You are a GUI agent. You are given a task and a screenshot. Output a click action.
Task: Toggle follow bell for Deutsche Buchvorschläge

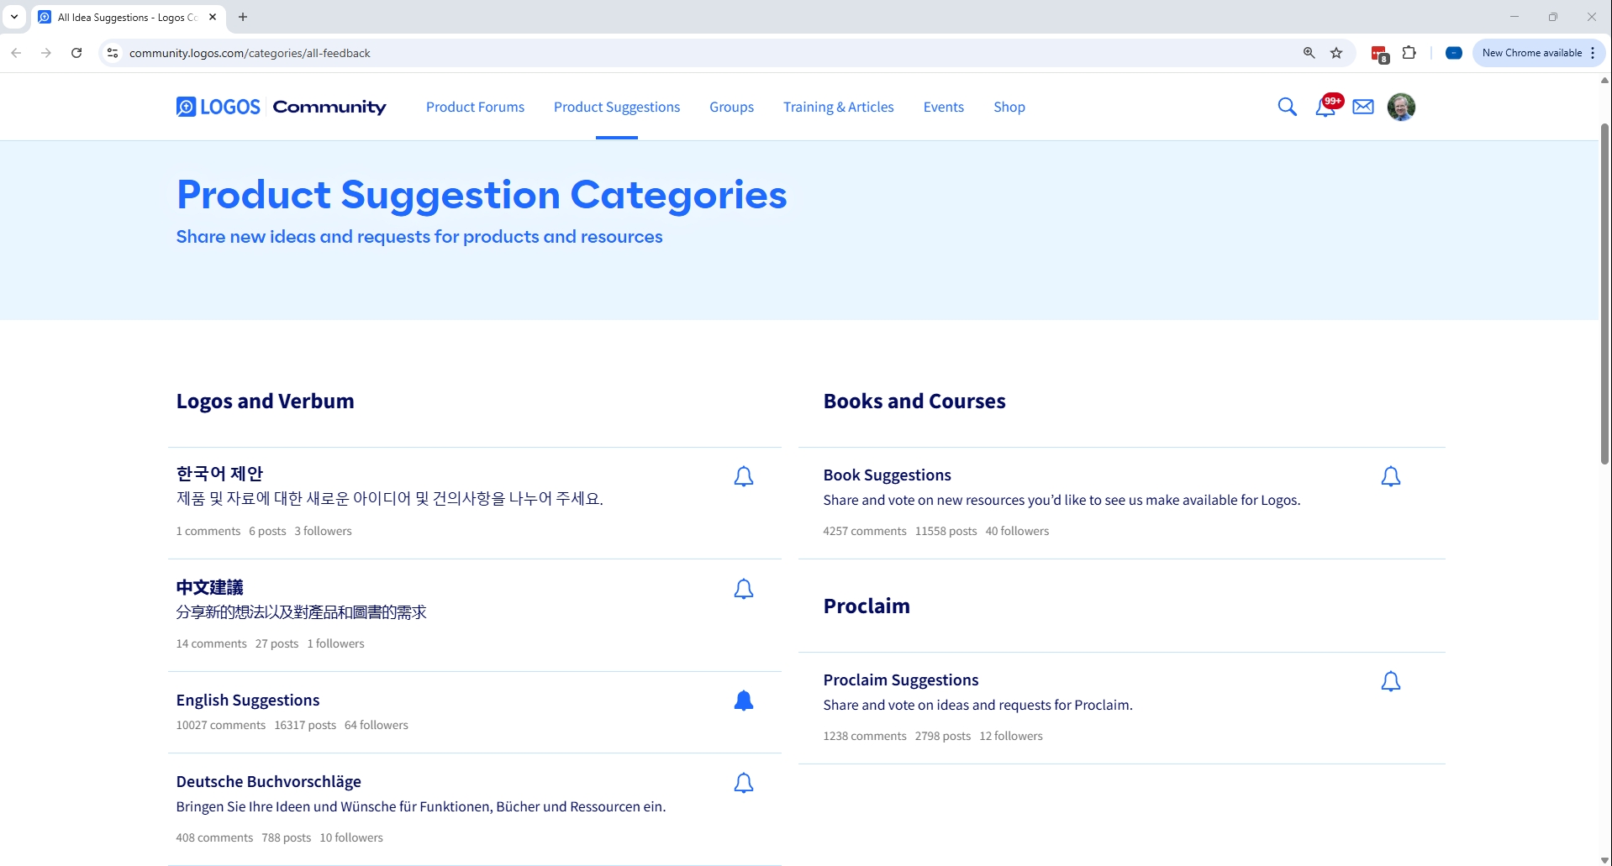[x=744, y=783]
